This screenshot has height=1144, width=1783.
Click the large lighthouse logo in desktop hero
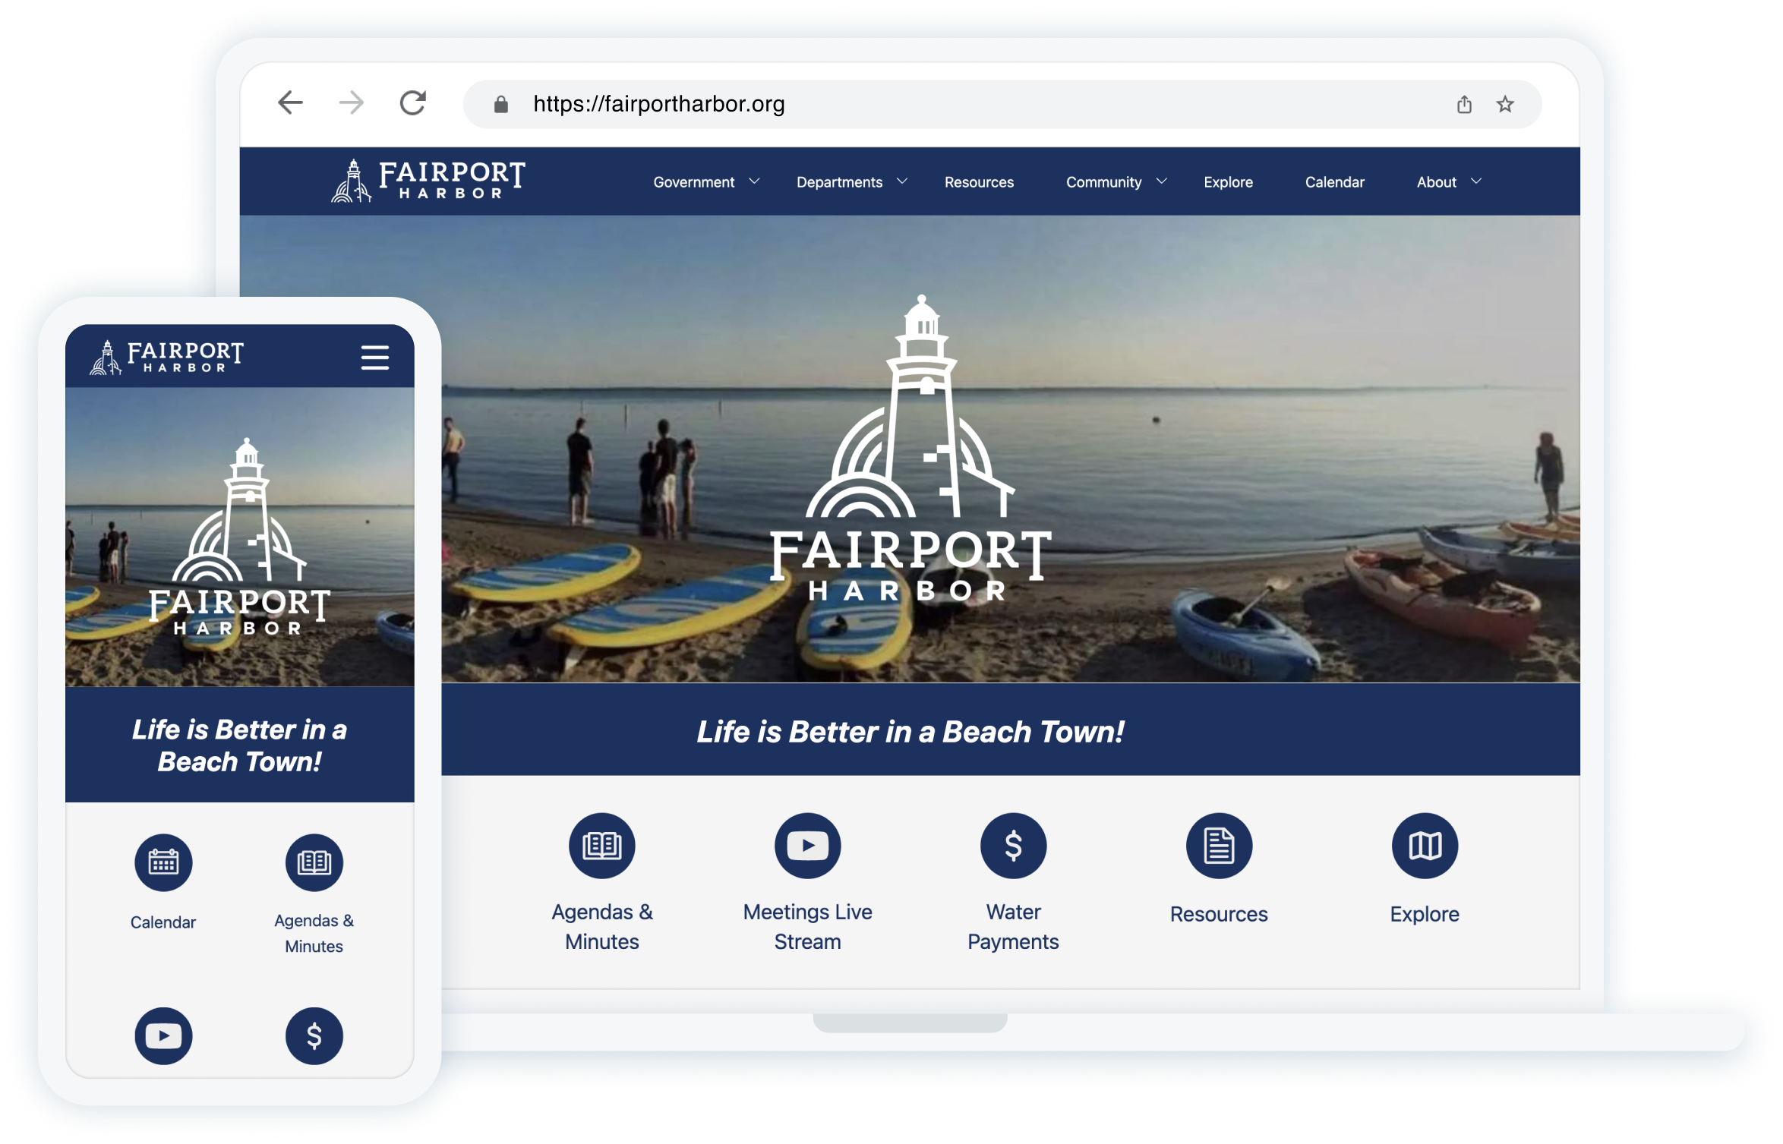tap(911, 448)
